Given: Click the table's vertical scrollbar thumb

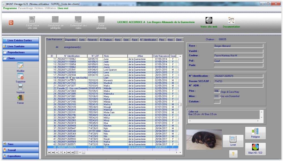Looking at the screenshot, I should (x=180, y=105).
